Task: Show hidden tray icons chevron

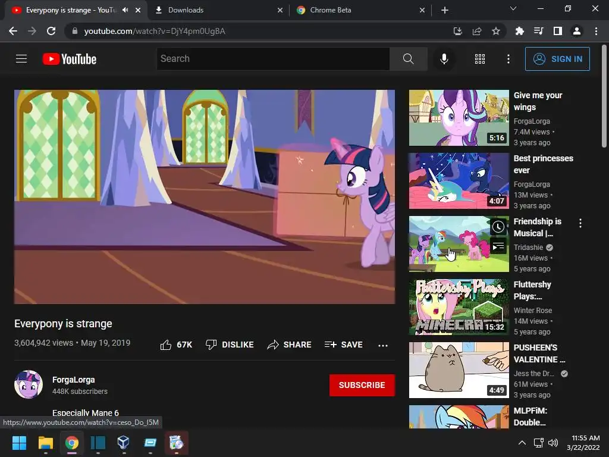Action: (522, 443)
